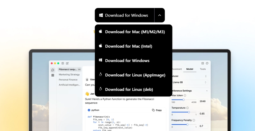The height and width of the screenshot is (131, 255).
Task: Adjust the Temperature slider
Action: tap(184, 112)
